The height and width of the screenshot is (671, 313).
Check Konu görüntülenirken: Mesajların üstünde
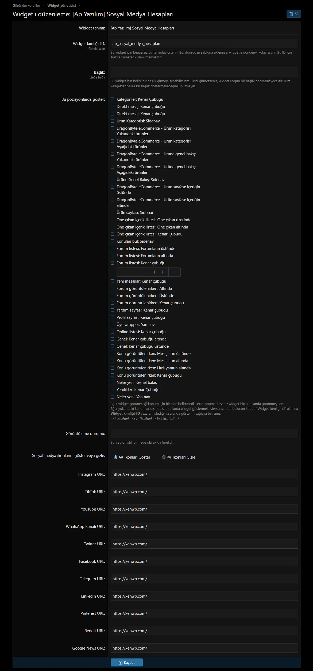113,354
